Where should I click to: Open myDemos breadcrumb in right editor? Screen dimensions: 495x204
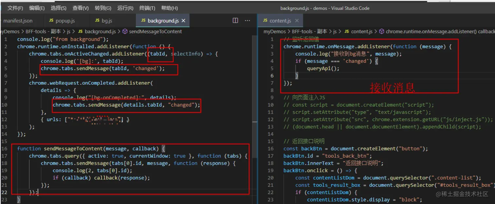(x=275, y=31)
